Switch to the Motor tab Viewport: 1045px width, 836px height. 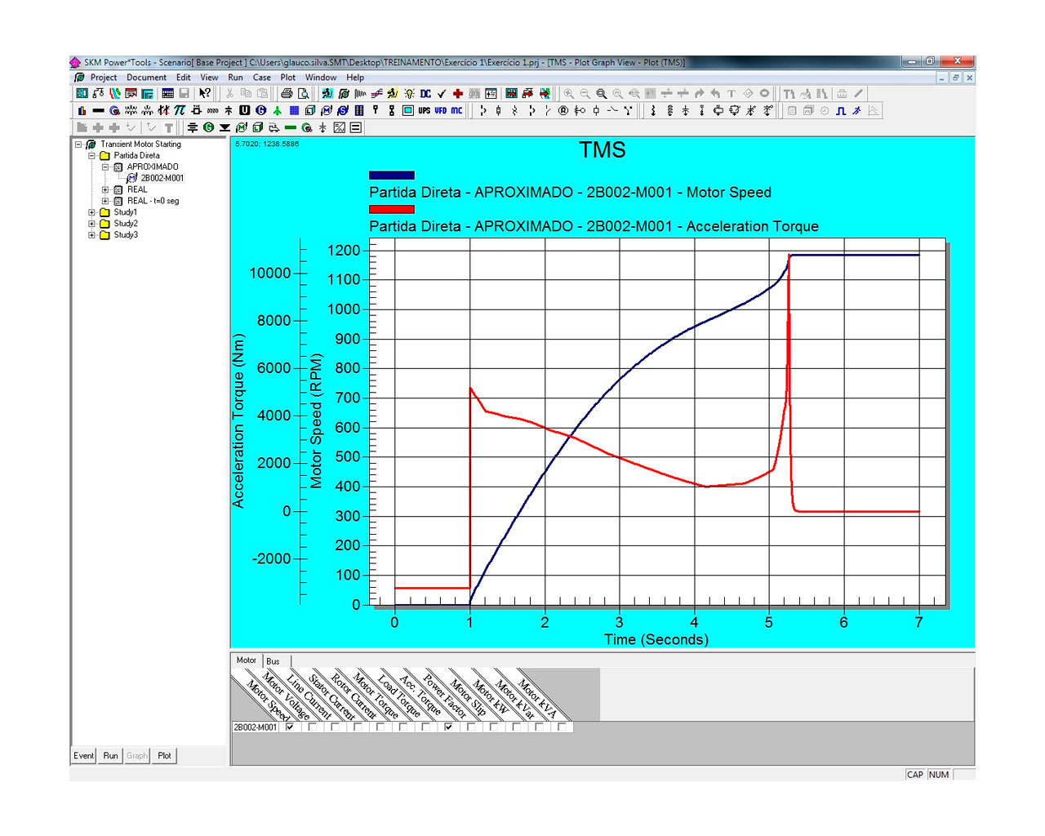click(247, 660)
